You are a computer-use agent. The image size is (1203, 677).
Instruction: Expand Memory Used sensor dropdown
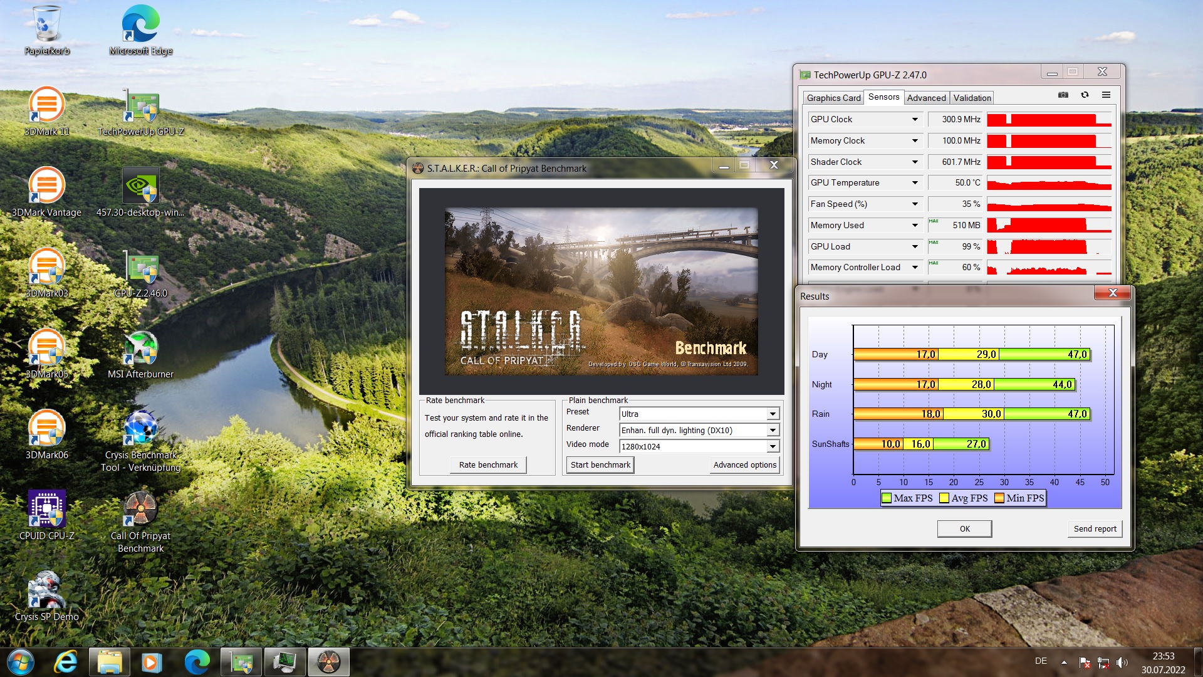915,225
